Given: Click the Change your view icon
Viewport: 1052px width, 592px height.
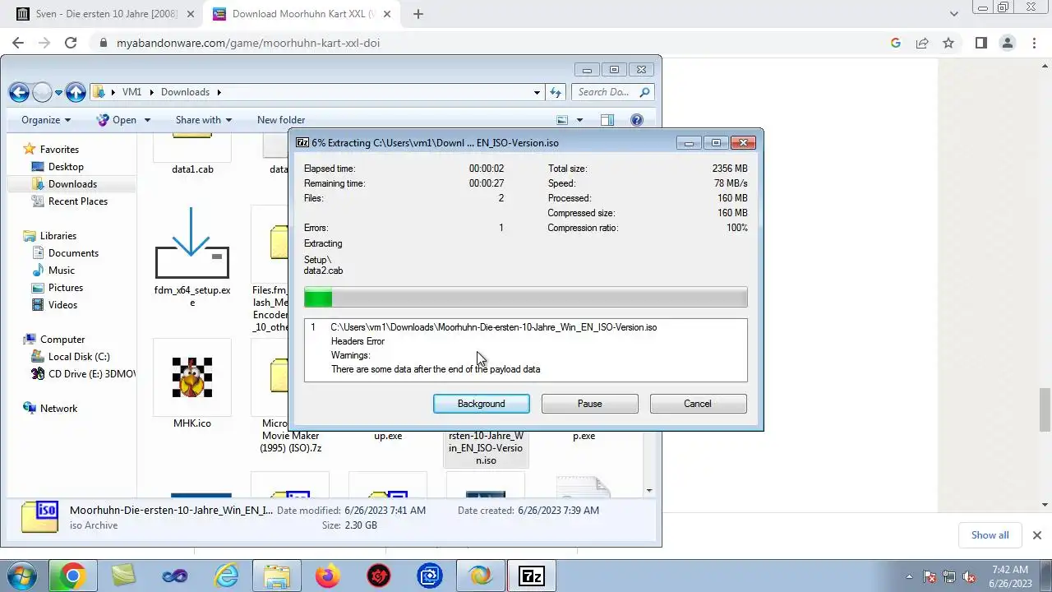Looking at the screenshot, I should point(563,120).
